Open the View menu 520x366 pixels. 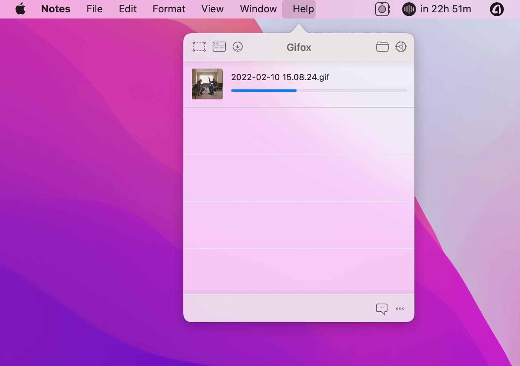point(212,9)
